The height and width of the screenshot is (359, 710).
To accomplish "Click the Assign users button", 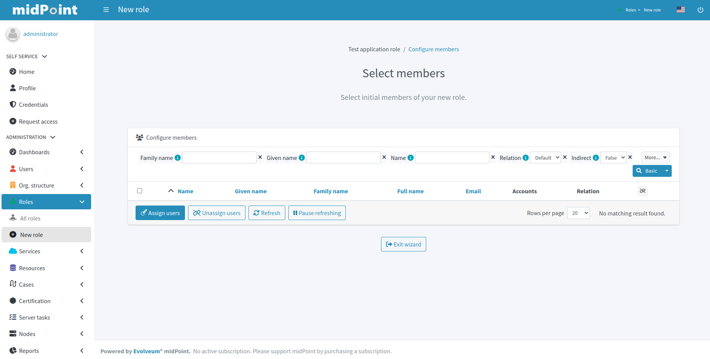I will click(x=160, y=213).
